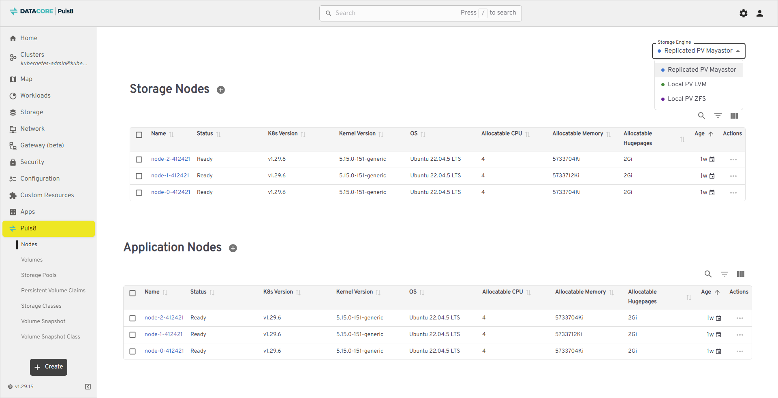Check the storage node-1-412421 row checkbox
The width and height of the screenshot is (778, 398).
tap(139, 176)
